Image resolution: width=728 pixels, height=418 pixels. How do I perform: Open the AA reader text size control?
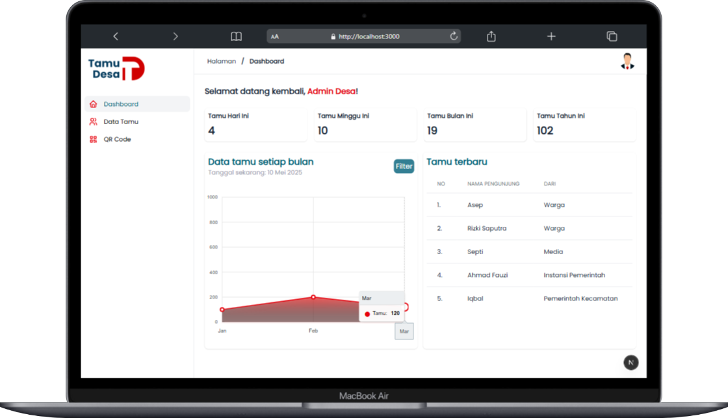click(x=275, y=36)
